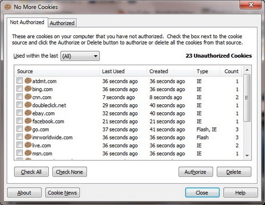Click the '7 seconds ago' Last Used cell
265x205 pixels.
point(119,97)
